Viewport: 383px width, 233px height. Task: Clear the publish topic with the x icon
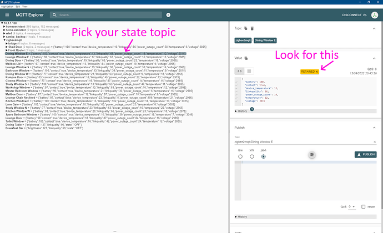[375, 142]
